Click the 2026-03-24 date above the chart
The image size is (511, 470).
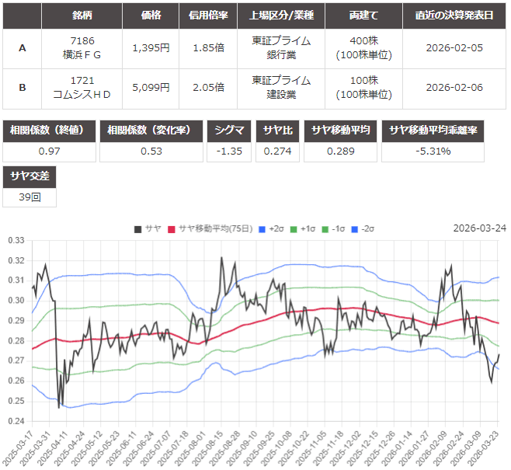click(479, 228)
